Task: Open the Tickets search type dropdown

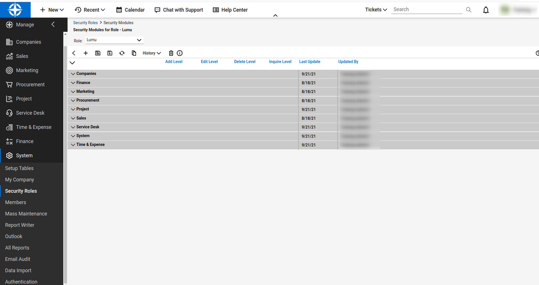Action: [x=376, y=10]
